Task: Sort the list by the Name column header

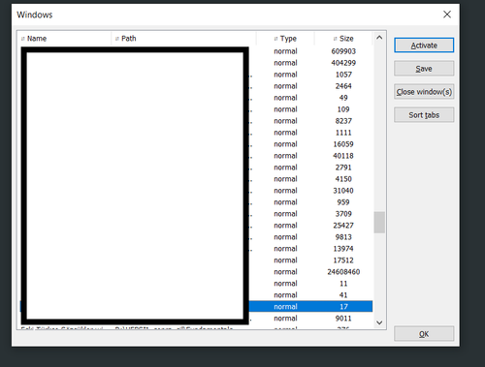Action: (65, 39)
